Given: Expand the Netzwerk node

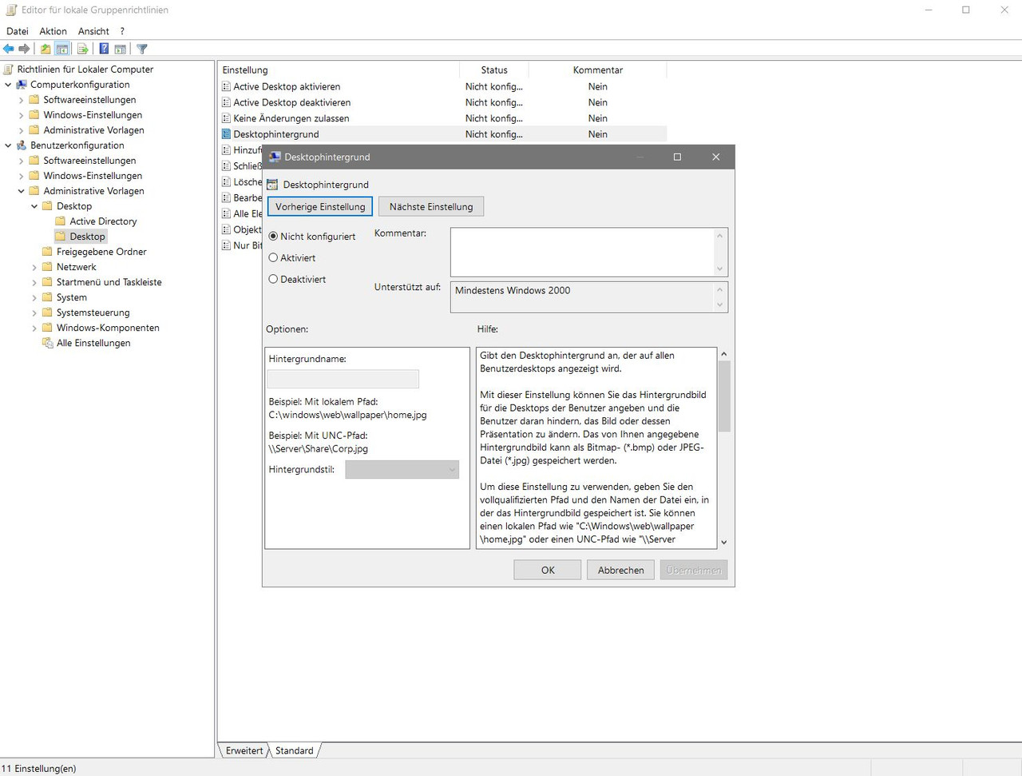Looking at the screenshot, I should click(x=34, y=267).
